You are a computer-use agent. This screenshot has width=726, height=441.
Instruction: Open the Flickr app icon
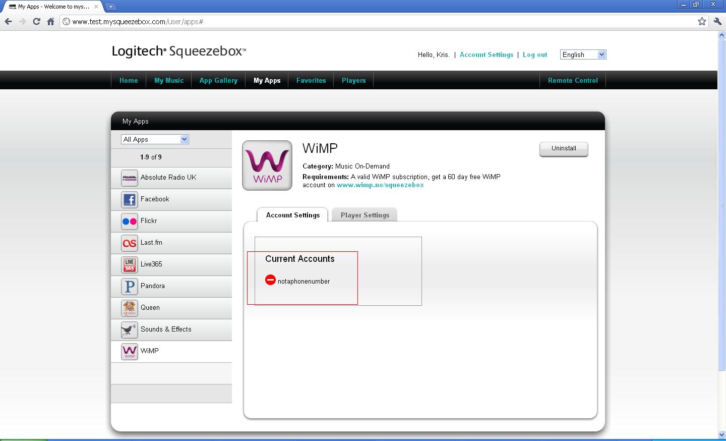(130, 222)
